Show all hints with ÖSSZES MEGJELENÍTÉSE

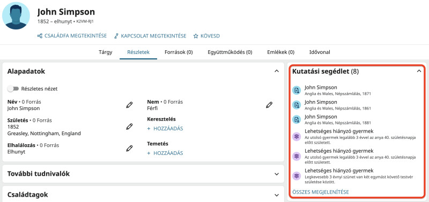coord(321,192)
